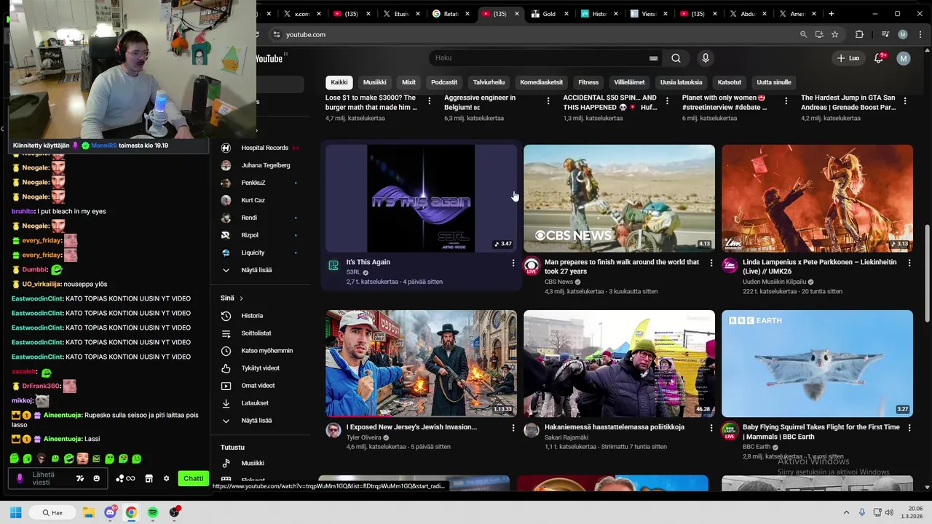The width and height of the screenshot is (932, 524).
Task: Open the BBC Earth flying squirrel thumbnail
Action: coord(817,363)
